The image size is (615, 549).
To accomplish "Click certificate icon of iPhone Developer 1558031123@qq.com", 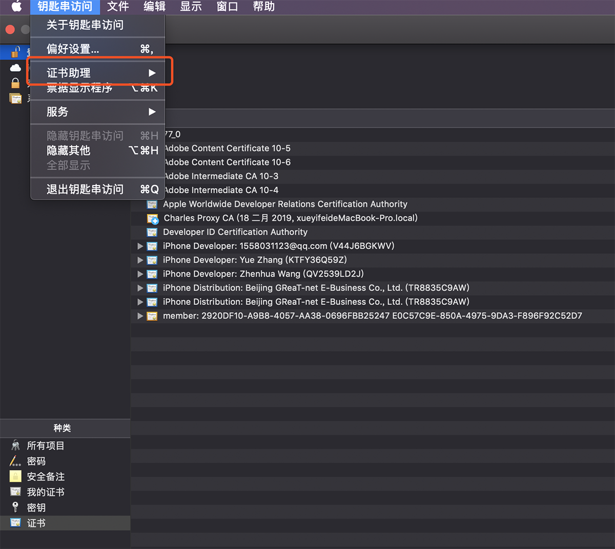I will (152, 246).
